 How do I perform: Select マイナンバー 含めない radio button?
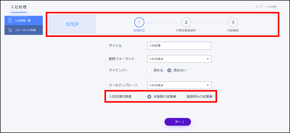(169, 70)
